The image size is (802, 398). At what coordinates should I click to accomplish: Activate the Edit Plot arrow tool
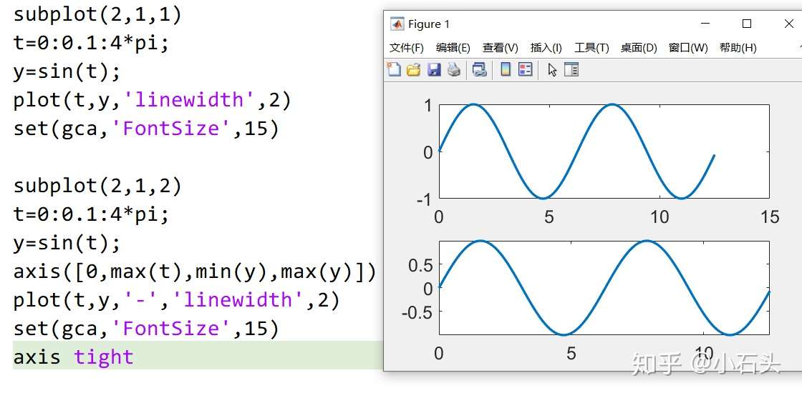pos(552,70)
